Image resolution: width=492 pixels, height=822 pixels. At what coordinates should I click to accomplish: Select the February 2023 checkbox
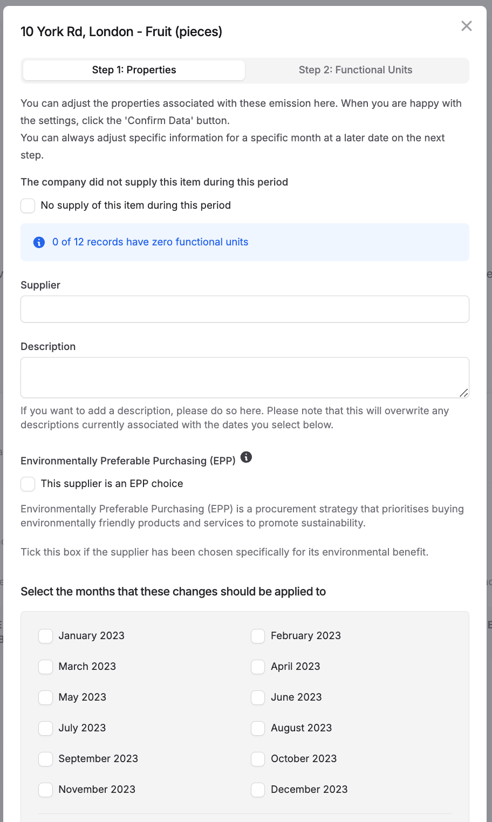pos(258,636)
